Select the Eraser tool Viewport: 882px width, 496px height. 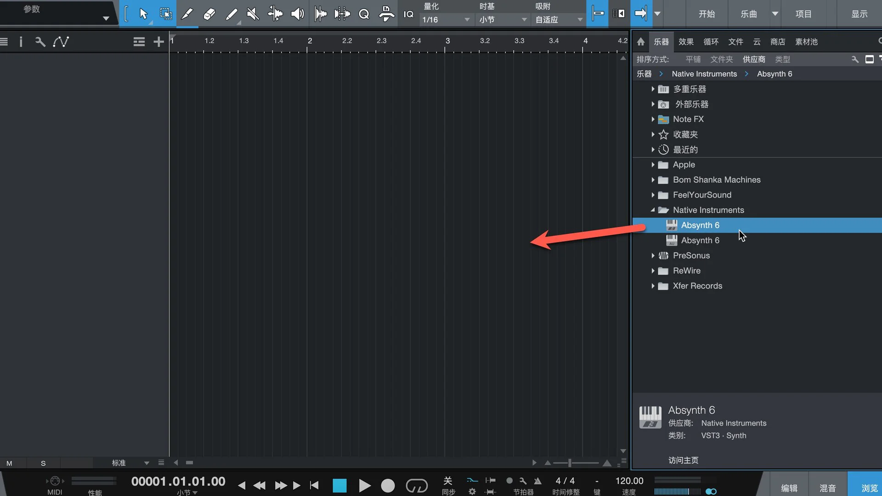tap(209, 14)
